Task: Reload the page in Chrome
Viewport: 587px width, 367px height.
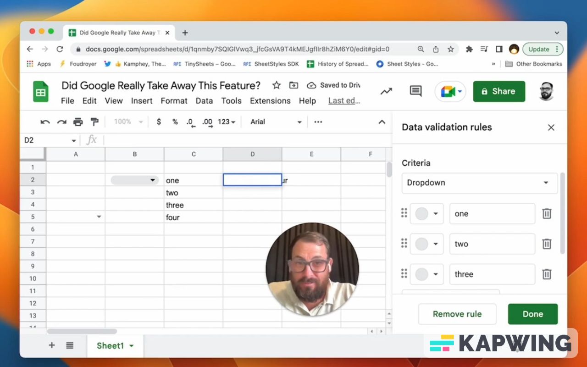Action: pos(60,49)
